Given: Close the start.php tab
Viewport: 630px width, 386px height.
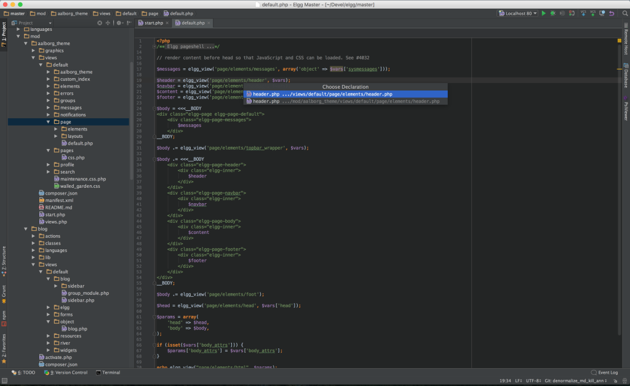Looking at the screenshot, I should tap(167, 23).
